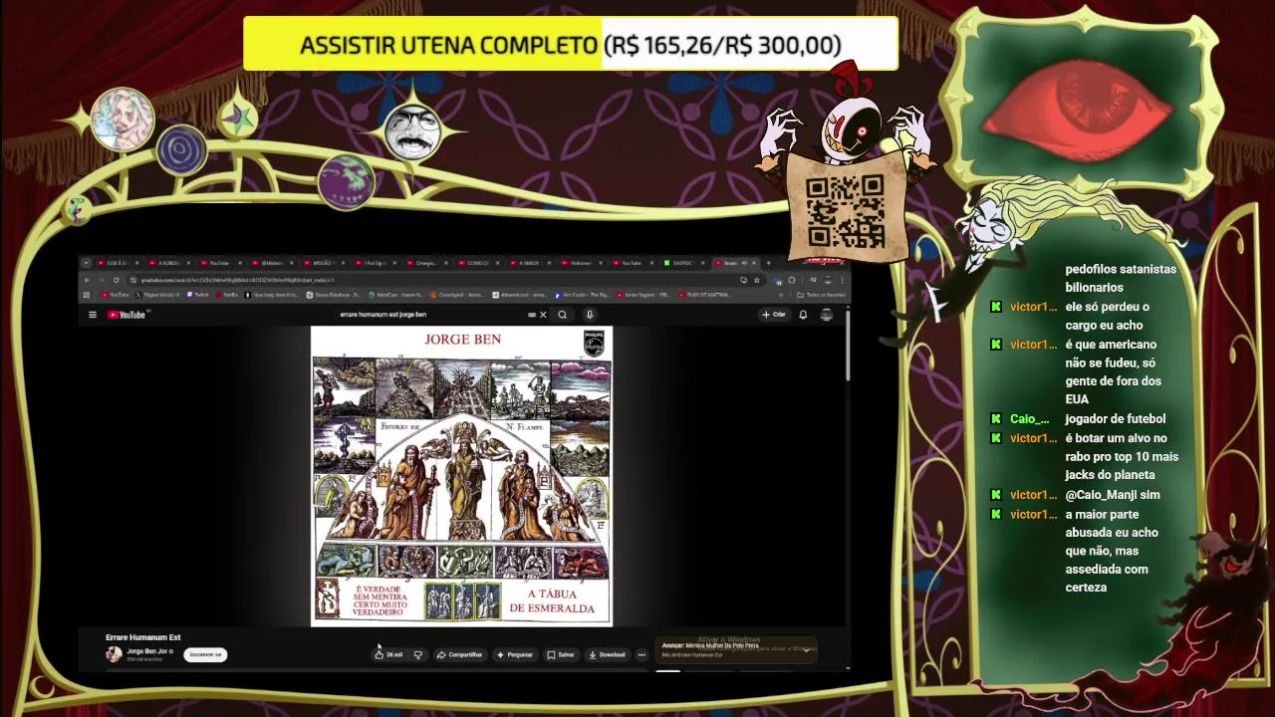Click the search magnifier button
The image size is (1275, 717).
coord(563,315)
